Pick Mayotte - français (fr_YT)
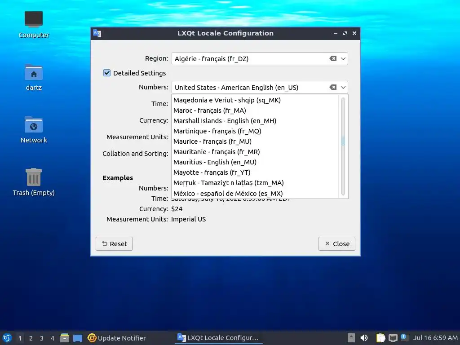This screenshot has height=345, width=460. pos(256,172)
